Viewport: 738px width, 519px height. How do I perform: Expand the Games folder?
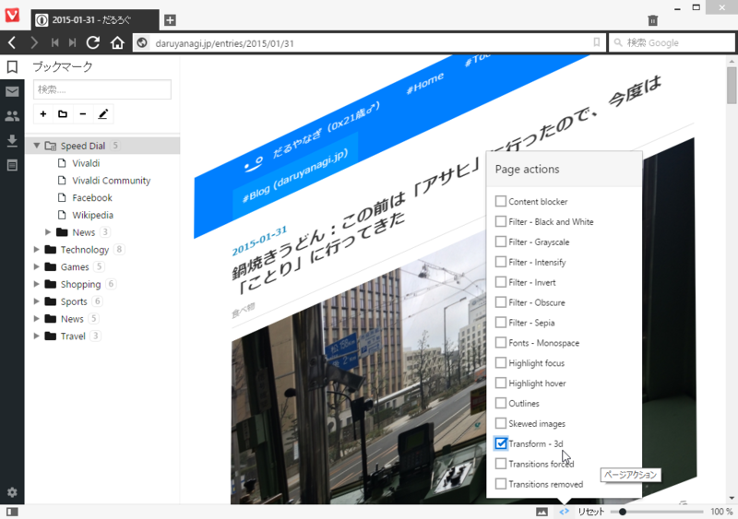pyautogui.click(x=36, y=266)
